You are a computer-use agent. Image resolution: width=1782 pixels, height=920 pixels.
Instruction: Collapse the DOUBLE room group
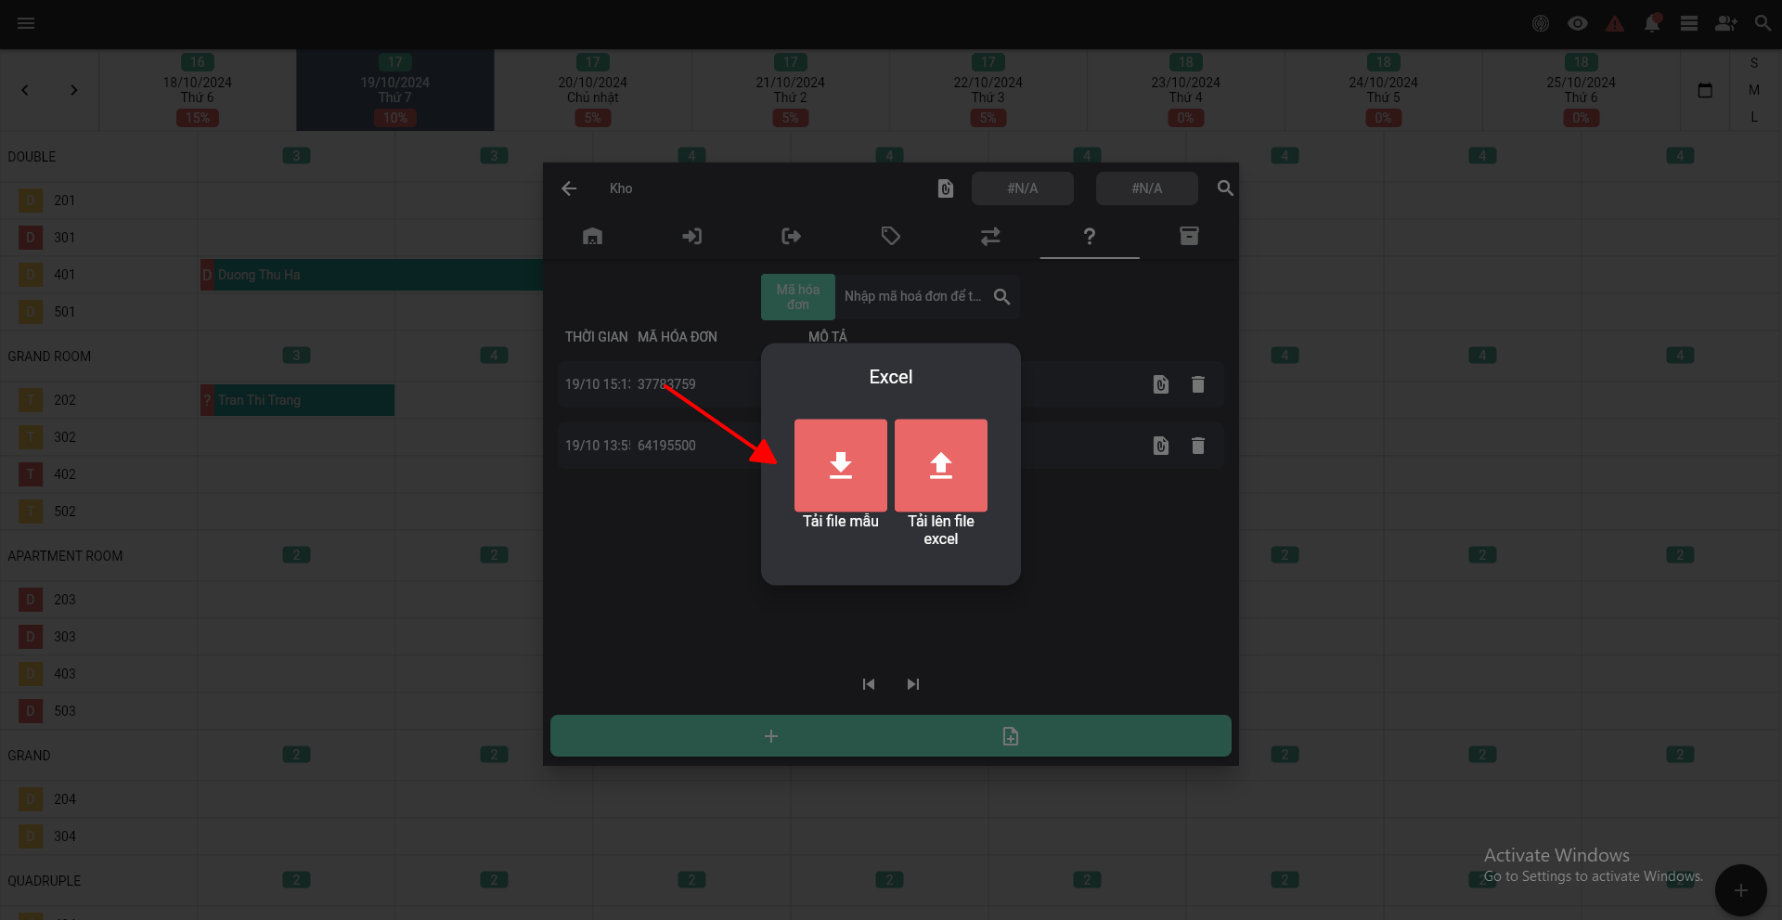click(32, 157)
